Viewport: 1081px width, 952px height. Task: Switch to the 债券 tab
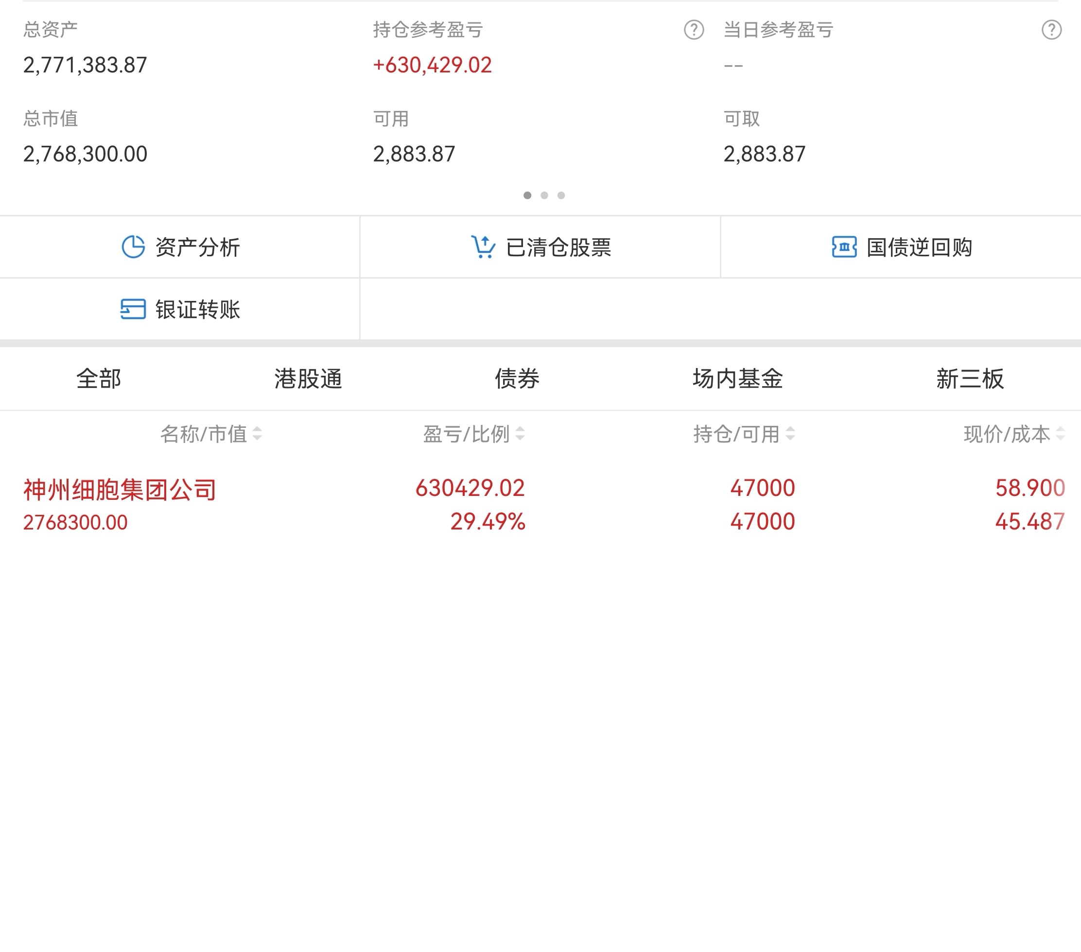pos(517,379)
